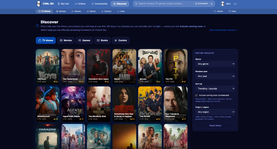277x149 pixels.
Task: Click the Cribic, Sir! top-hat logo
Action: [x=39, y=4]
